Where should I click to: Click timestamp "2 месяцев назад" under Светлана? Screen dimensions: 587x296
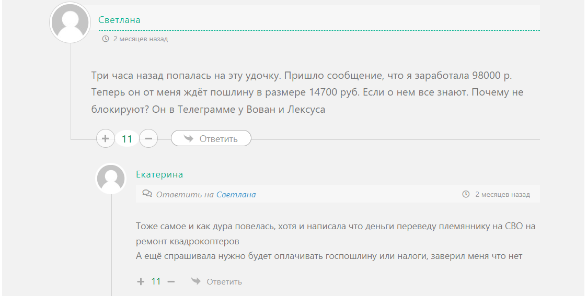point(141,39)
